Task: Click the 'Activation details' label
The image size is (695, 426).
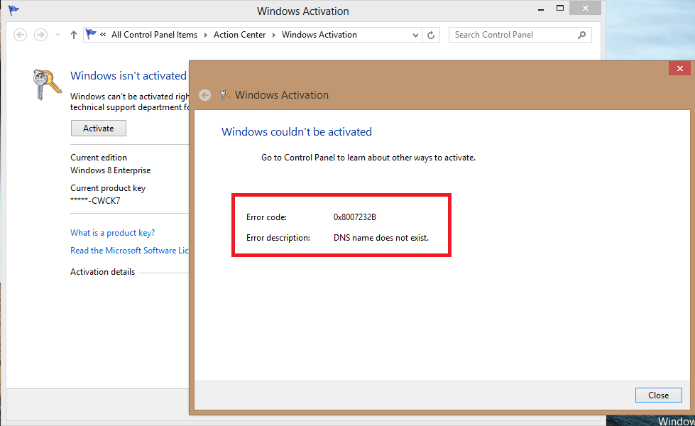Action: (x=102, y=272)
